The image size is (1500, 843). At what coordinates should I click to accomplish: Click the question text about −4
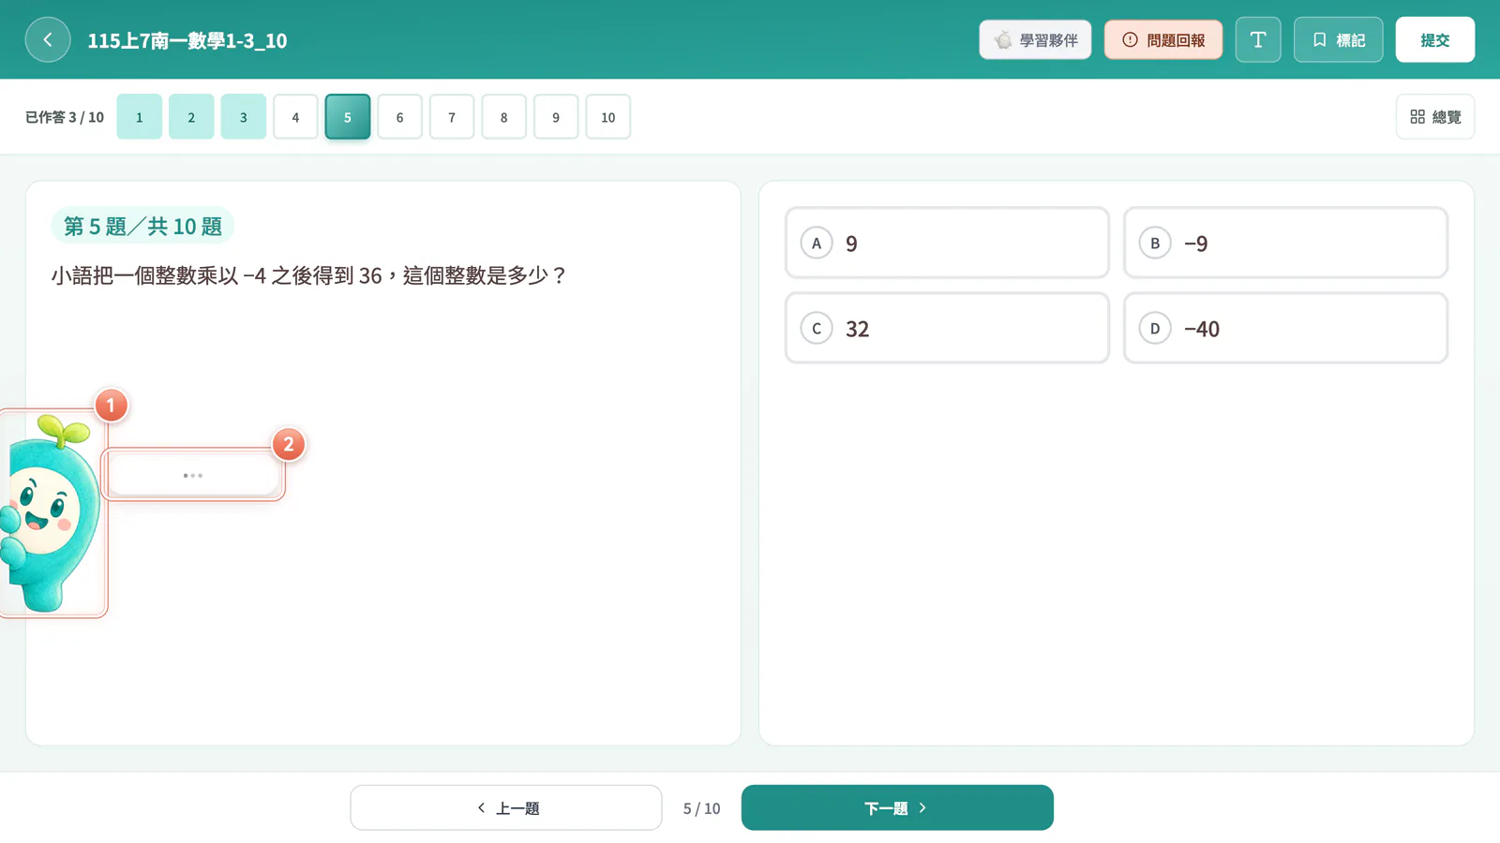coord(308,275)
